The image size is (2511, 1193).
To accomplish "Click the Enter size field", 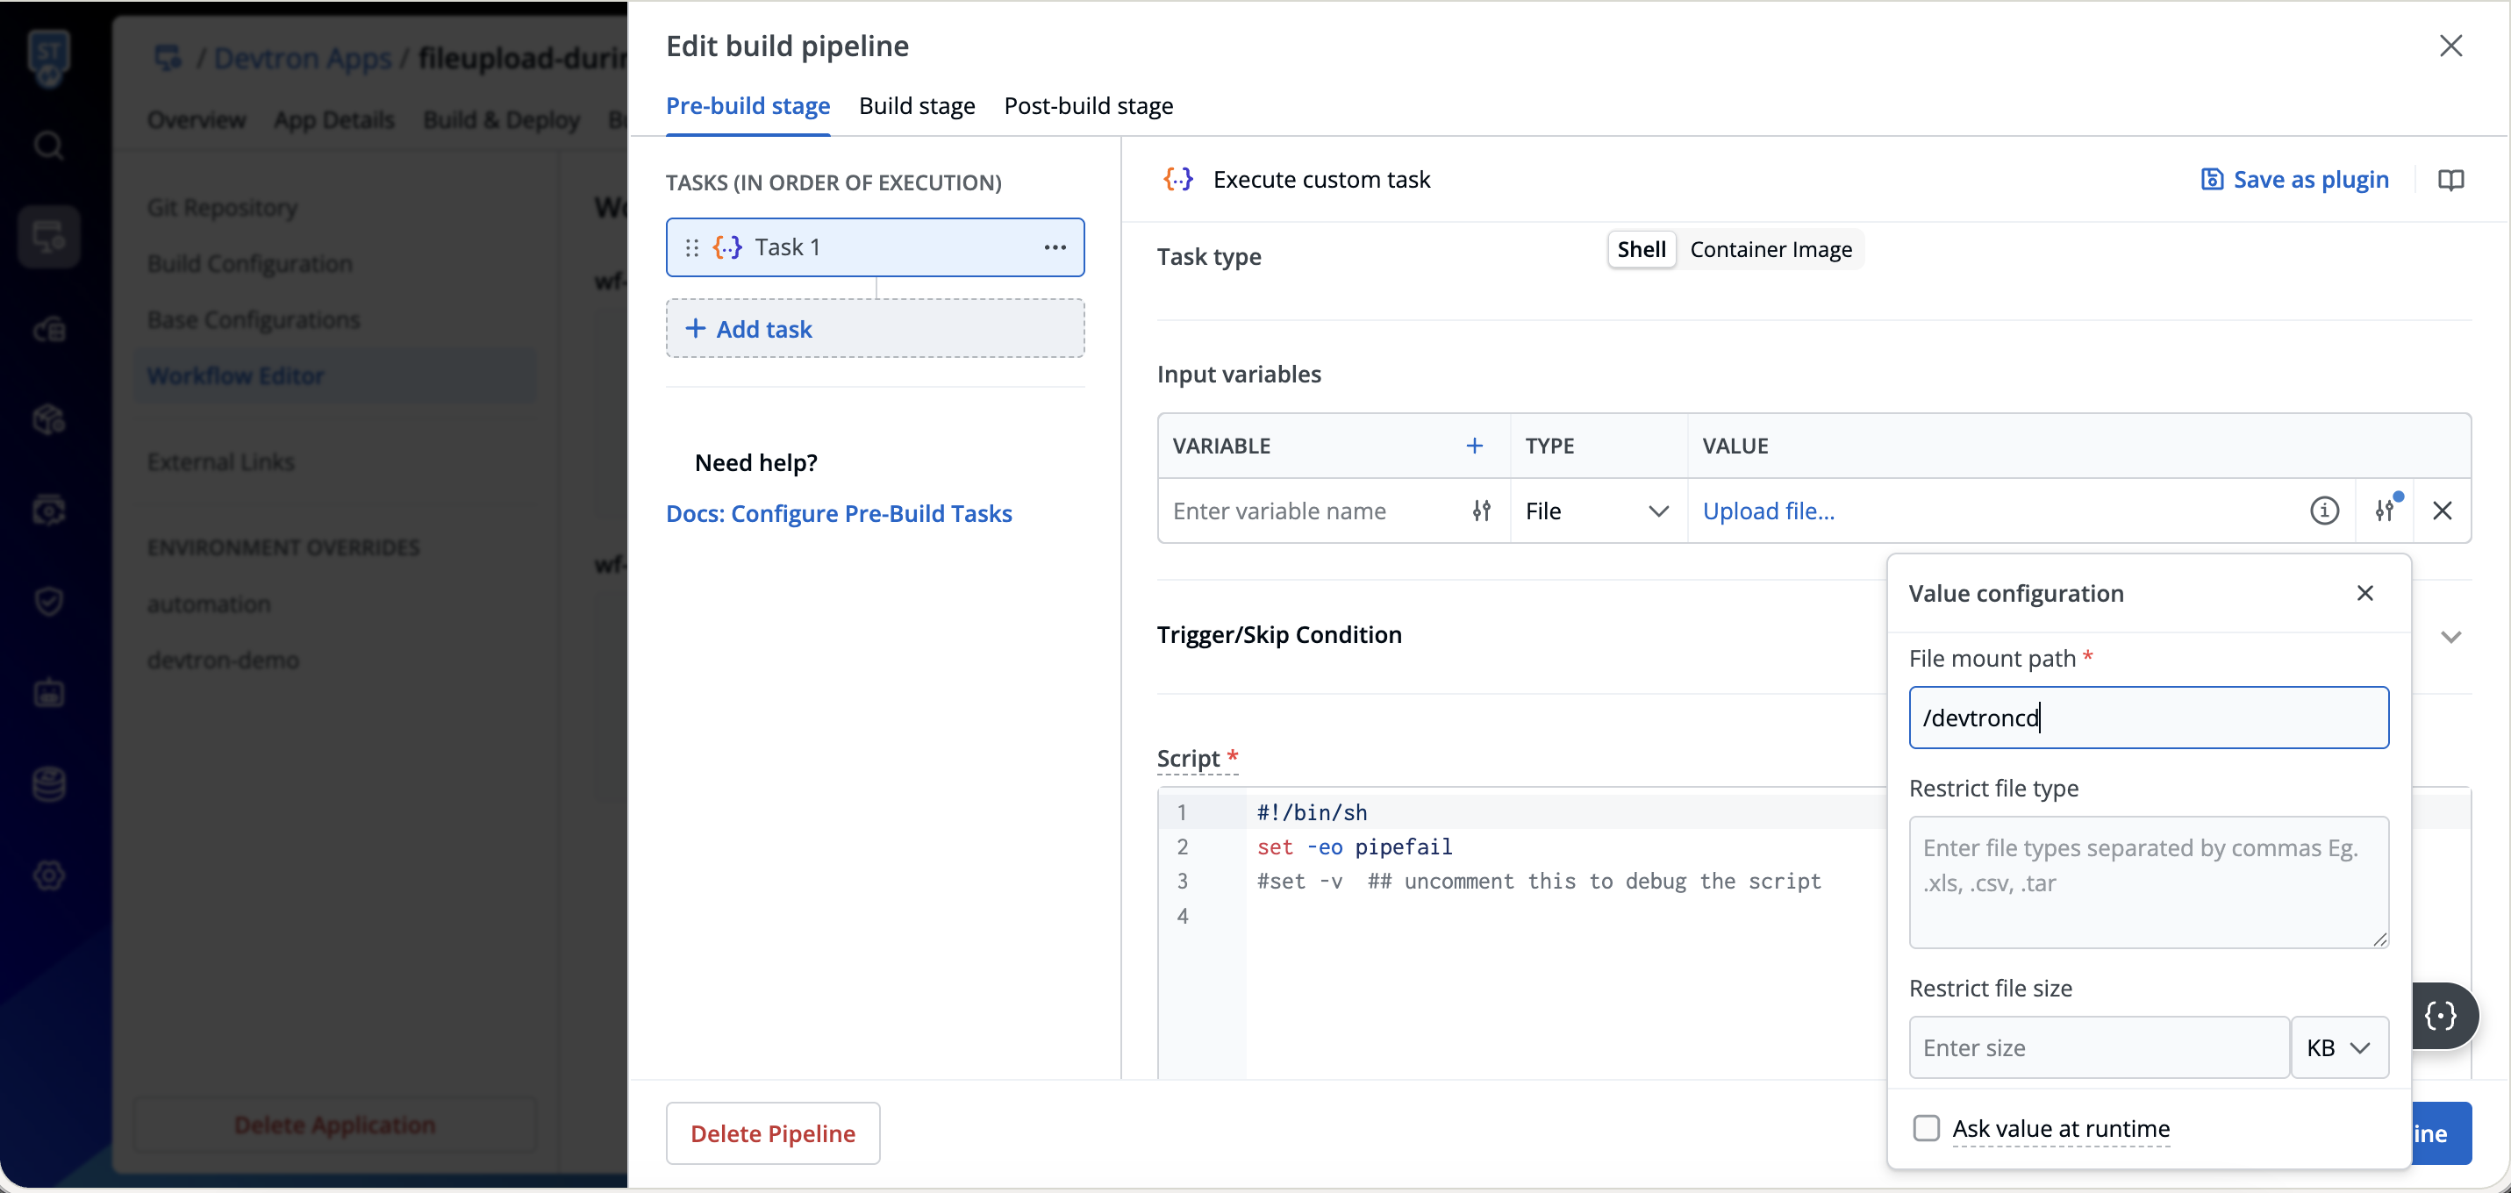I will [2099, 1047].
